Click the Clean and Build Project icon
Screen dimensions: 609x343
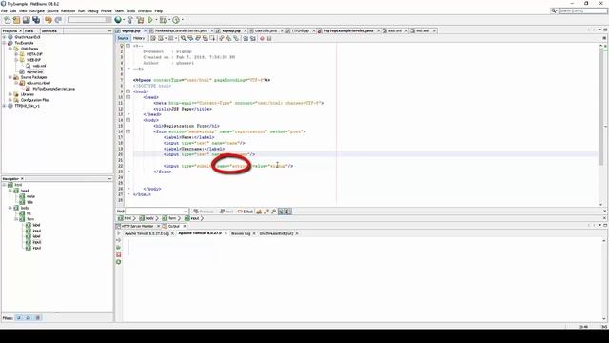(140, 20)
